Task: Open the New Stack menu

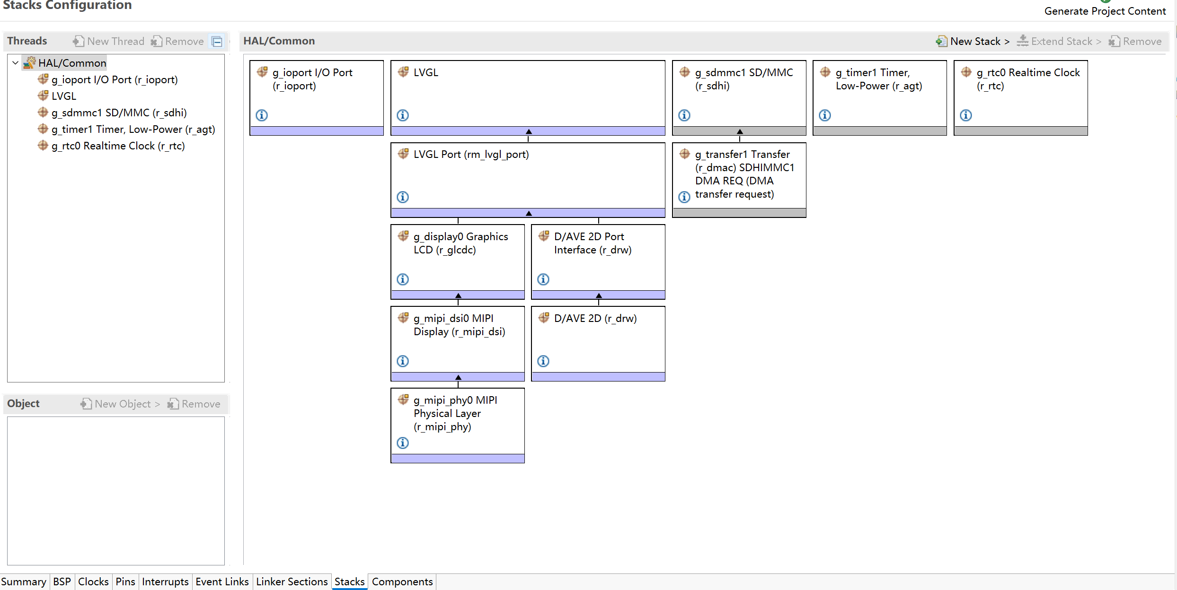Action: [973, 41]
